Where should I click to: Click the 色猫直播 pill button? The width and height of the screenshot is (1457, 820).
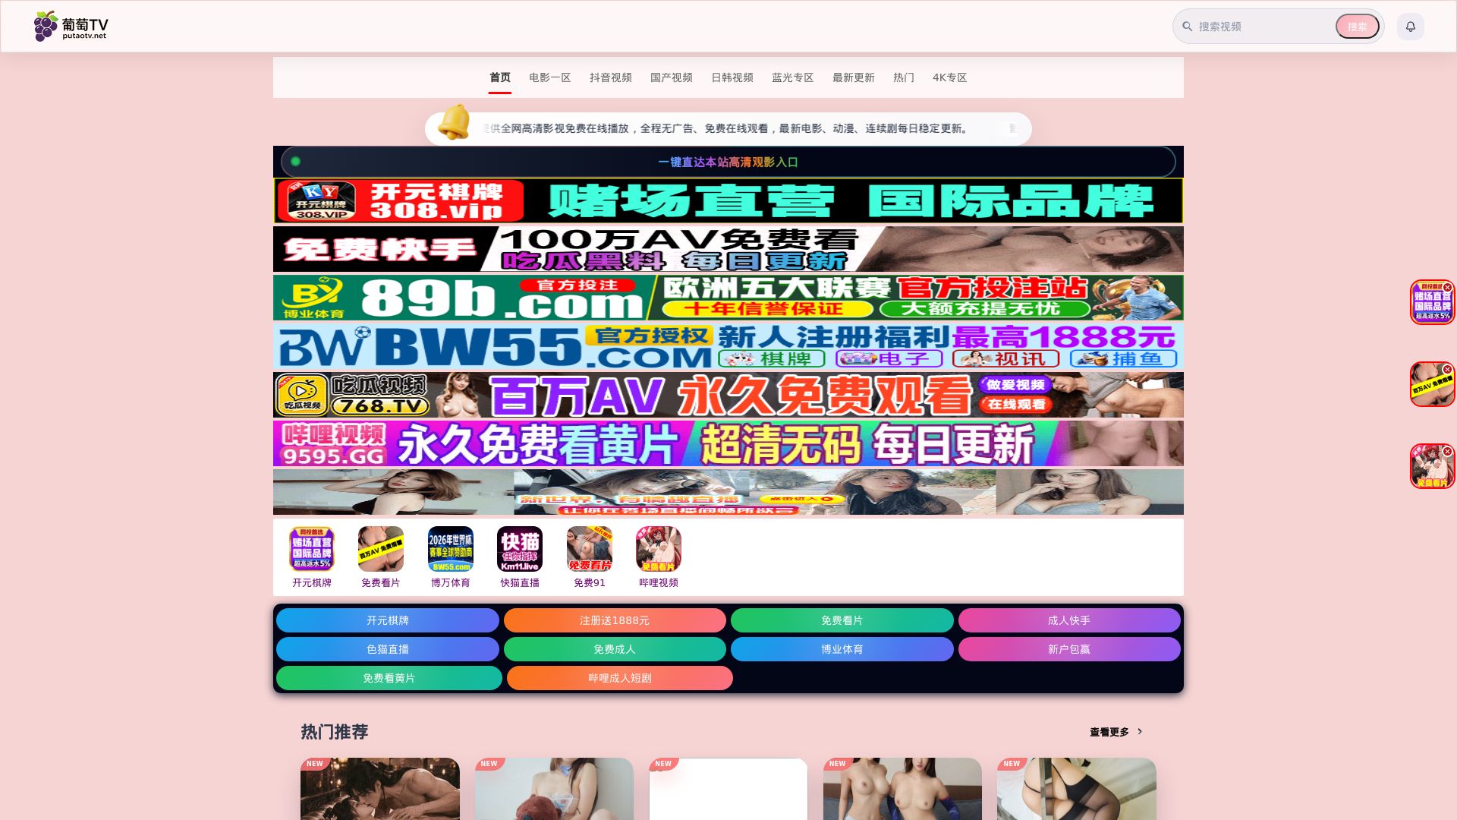click(x=388, y=649)
